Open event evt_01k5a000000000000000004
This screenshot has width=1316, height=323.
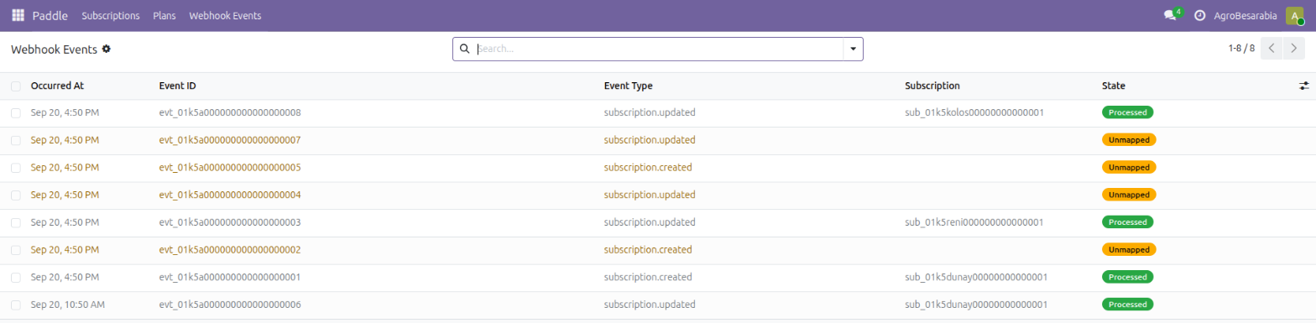click(230, 195)
